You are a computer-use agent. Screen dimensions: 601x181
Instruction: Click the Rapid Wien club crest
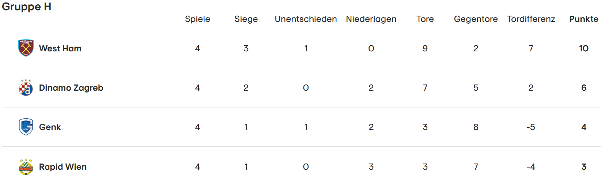pos(26,166)
